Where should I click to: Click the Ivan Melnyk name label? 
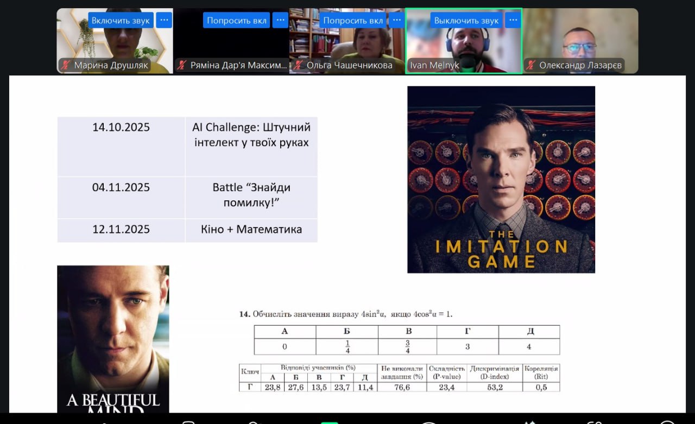[x=434, y=65]
